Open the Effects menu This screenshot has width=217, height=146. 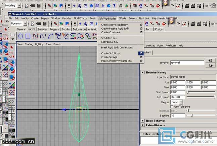click(122, 18)
